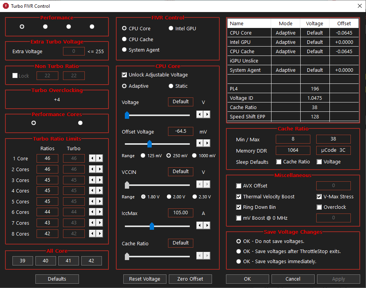
Task: Close the Turbo FIVR Control window
Action: (x=360, y=6)
